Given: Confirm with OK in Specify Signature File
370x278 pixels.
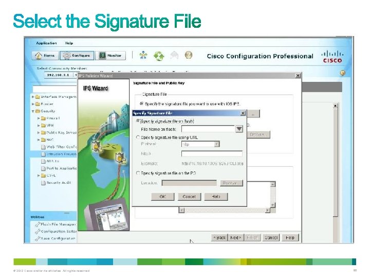Looking at the screenshot, I should click(x=162, y=197).
